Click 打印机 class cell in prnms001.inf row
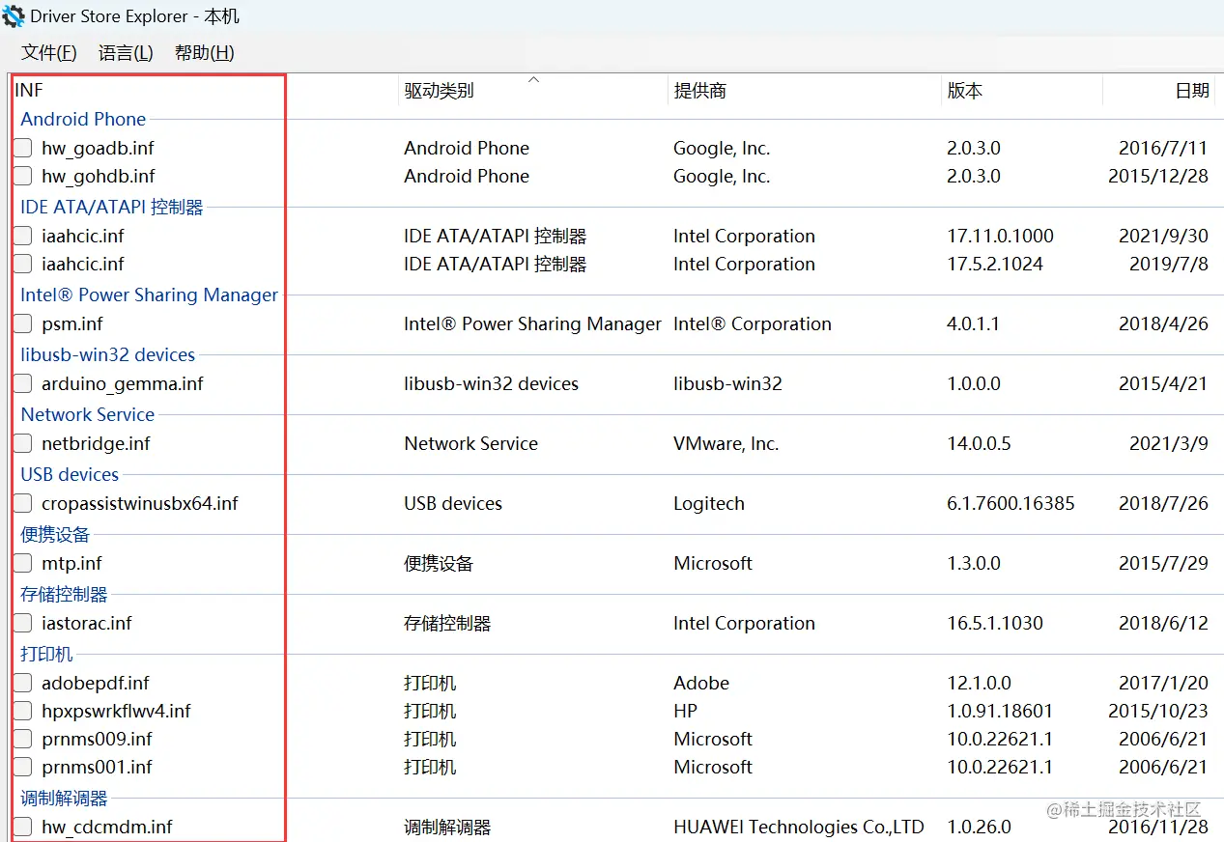Screen dimensions: 1224x842 [x=430, y=768]
